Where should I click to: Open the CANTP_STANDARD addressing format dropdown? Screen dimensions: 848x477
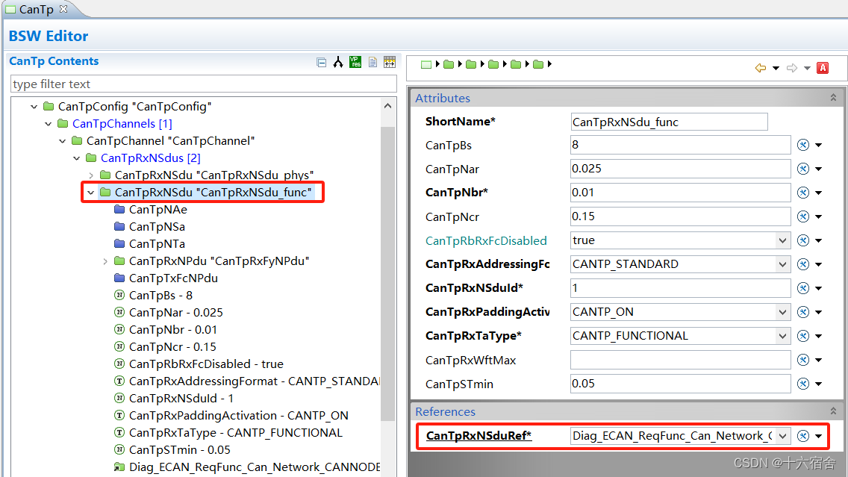pos(782,264)
